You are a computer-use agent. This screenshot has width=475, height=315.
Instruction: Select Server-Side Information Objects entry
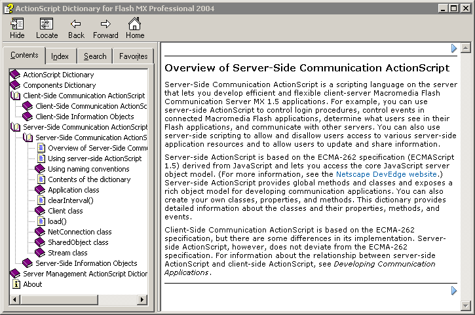point(86,263)
